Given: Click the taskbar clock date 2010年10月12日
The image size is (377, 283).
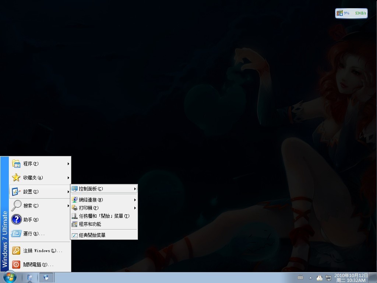Looking at the screenshot, I should point(351,275).
